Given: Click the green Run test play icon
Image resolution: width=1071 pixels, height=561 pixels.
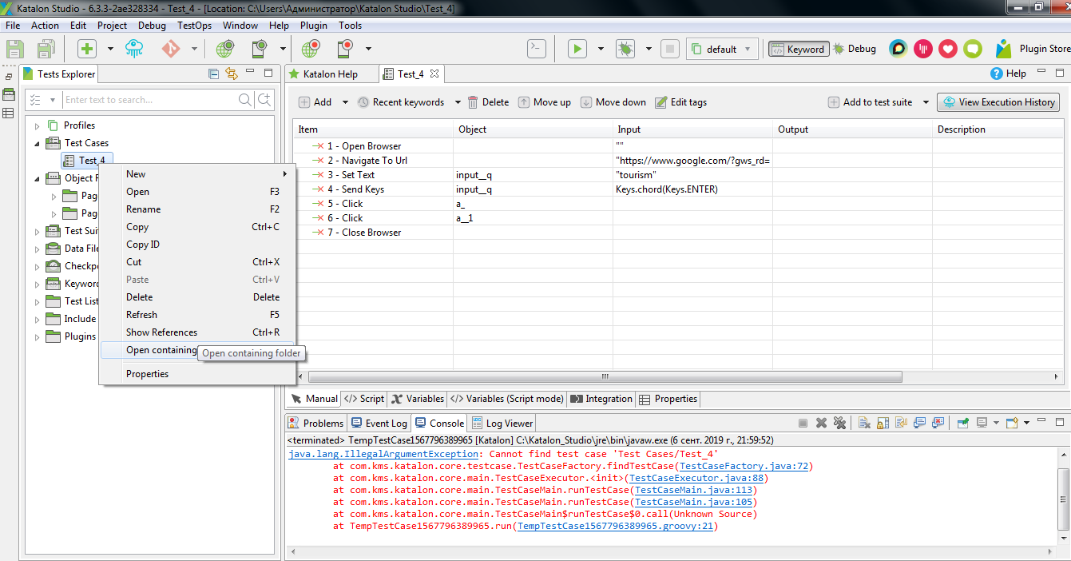Looking at the screenshot, I should [577, 49].
